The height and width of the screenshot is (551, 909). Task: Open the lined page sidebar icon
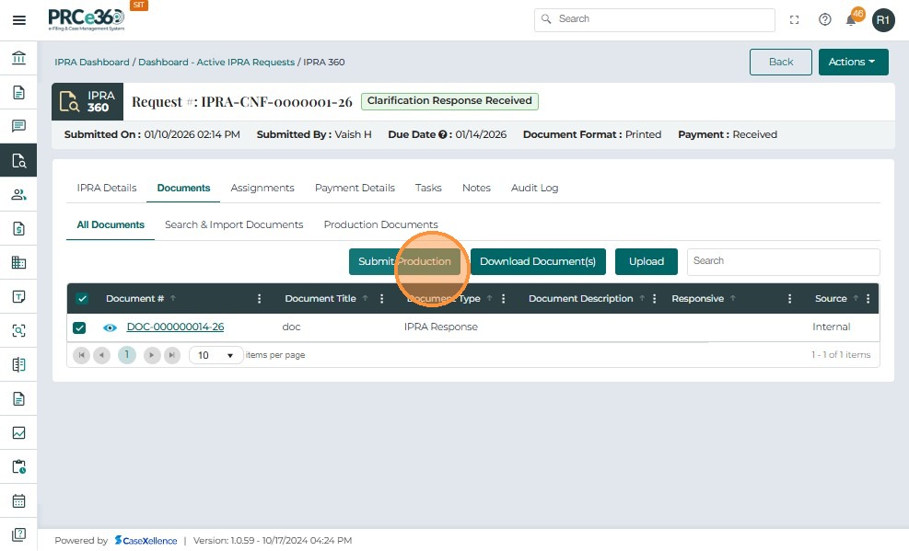[18, 399]
